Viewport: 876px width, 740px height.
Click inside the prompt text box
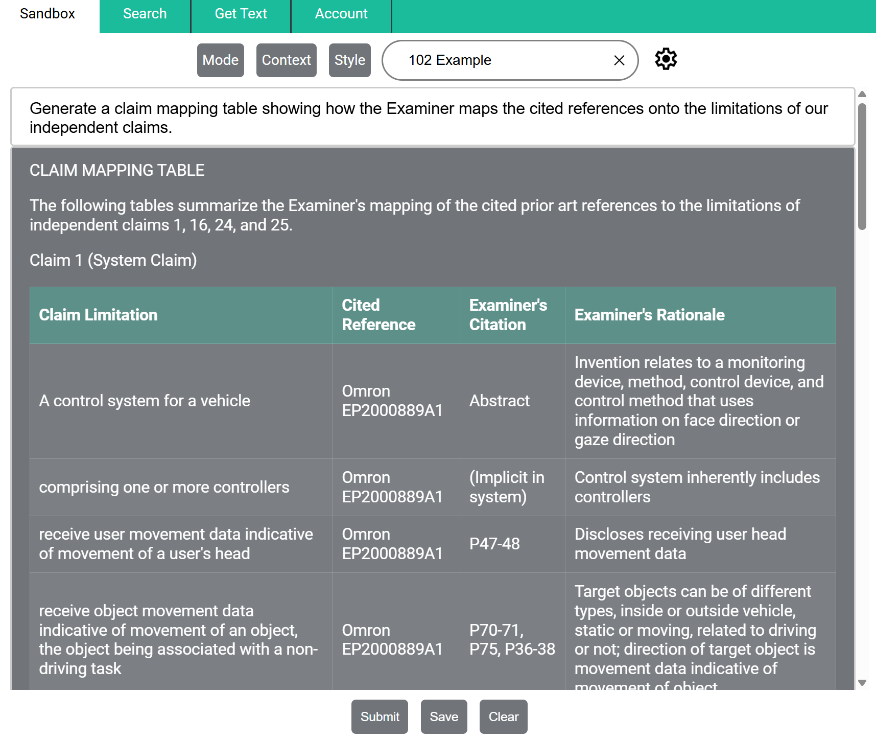429,118
